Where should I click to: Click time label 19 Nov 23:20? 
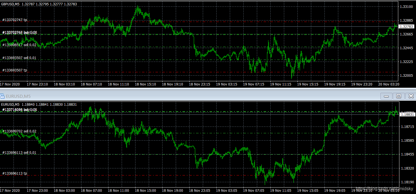(362, 84)
